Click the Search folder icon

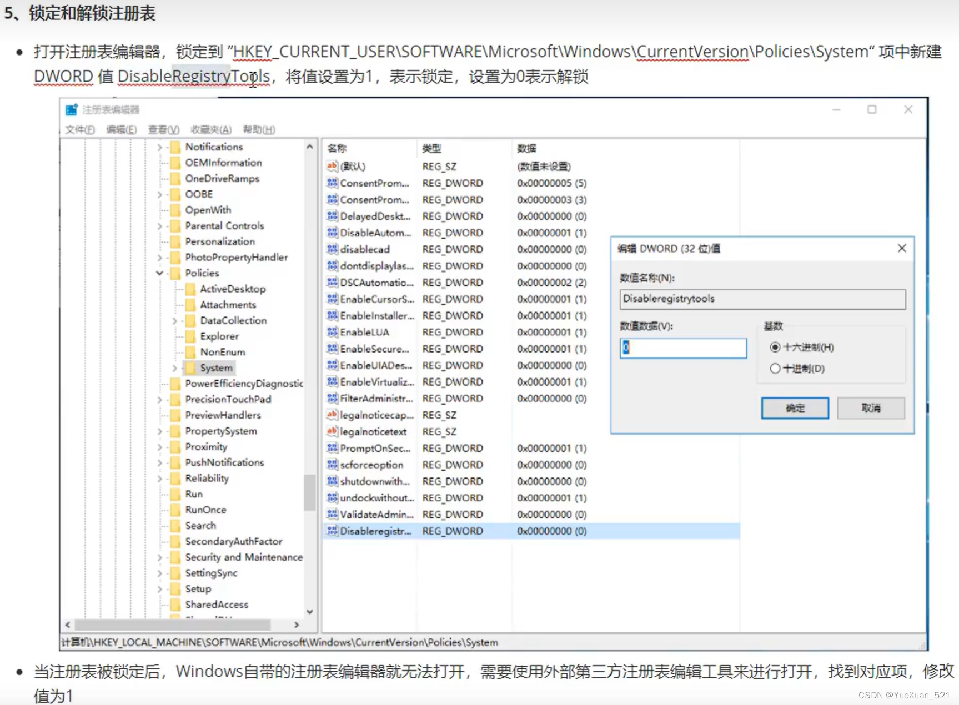click(x=175, y=526)
